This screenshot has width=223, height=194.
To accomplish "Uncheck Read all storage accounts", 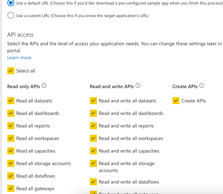I will point(11,163).
